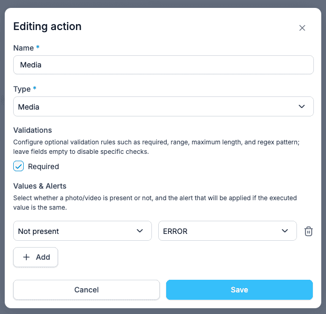Click the Type field label
This screenshot has width=326, height=314.
pos(22,89)
